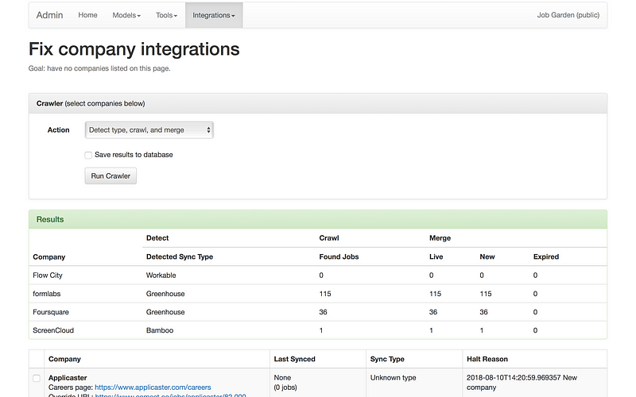
Task: Open the Models dropdown menu
Action: [126, 15]
